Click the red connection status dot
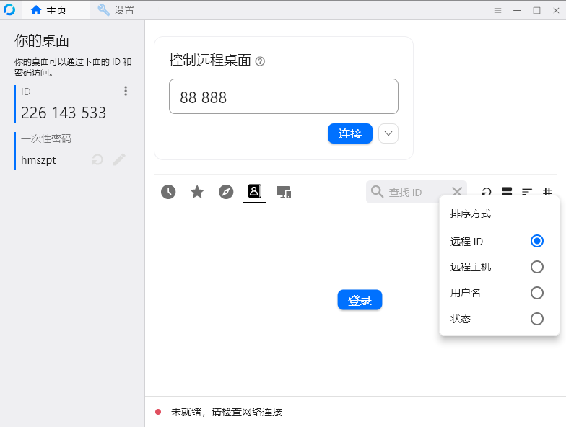This screenshot has height=427, width=566. point(158,412)
